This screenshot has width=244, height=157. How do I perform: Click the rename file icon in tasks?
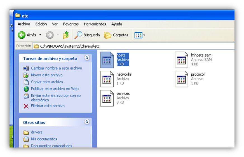pyautogui.click(x=26, y=68)
